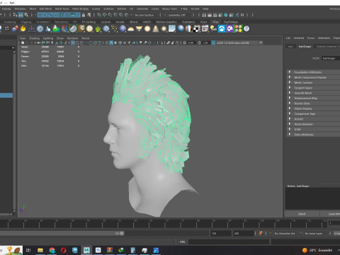Toggle the last blue selection mask icon
Viewport: 340px width, 255px height.
click(78, 15)
